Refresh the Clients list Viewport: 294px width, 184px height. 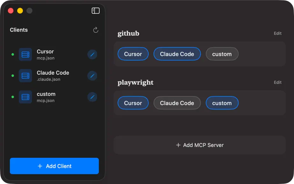[96, 30]
